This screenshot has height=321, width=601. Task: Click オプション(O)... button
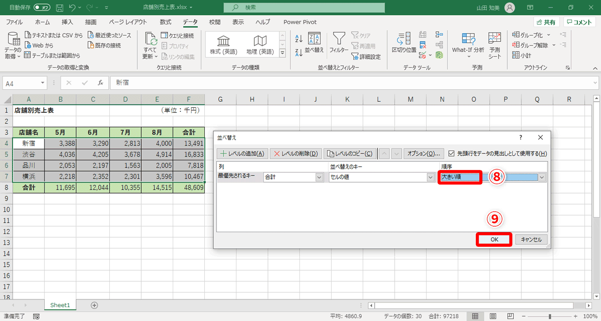pyautogui.click(x=424, y=153)
